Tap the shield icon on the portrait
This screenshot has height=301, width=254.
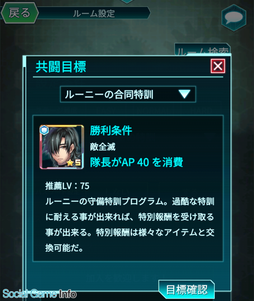coord(44,130)
